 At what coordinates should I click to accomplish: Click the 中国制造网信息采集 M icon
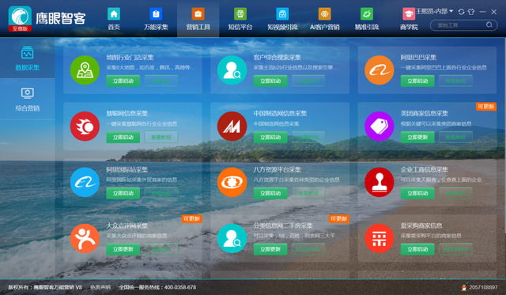point(232,127)
